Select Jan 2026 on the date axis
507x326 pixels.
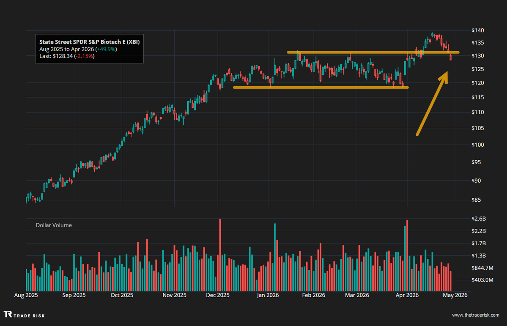(x=268, y=295)
